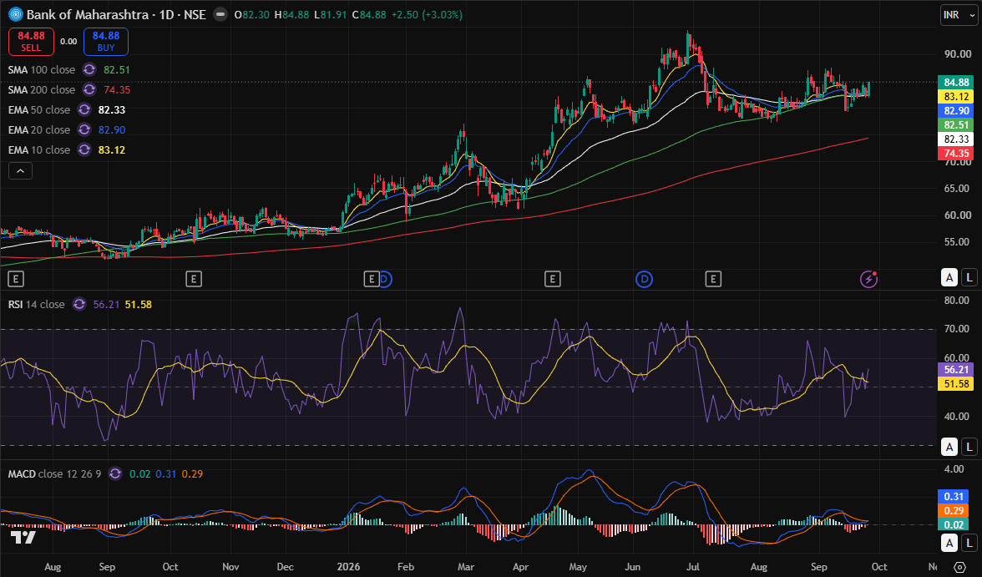Select the SMA 100 close legend label
Image resolution: width=982 pixels, height=577 pixels.
pyautogui.click(x=42, y=69)
